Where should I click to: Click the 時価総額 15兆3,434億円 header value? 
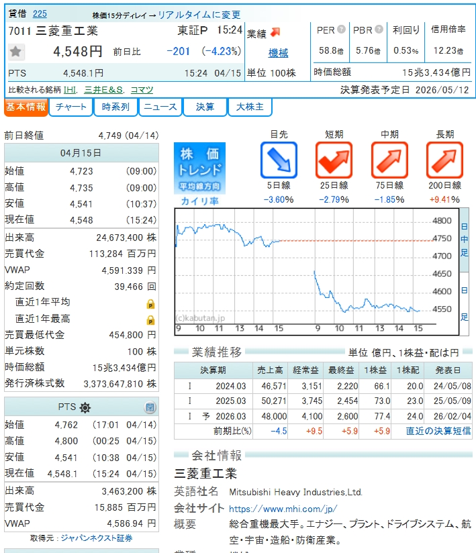tap(436, 72)
